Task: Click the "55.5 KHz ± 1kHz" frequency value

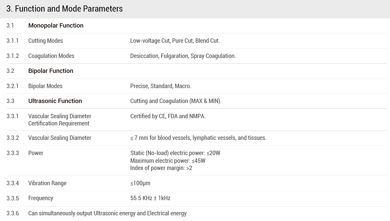Action: 150,198
